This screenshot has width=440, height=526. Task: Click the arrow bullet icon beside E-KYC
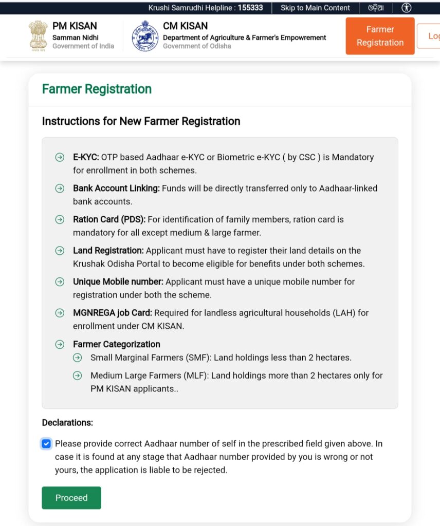(60, 157)
